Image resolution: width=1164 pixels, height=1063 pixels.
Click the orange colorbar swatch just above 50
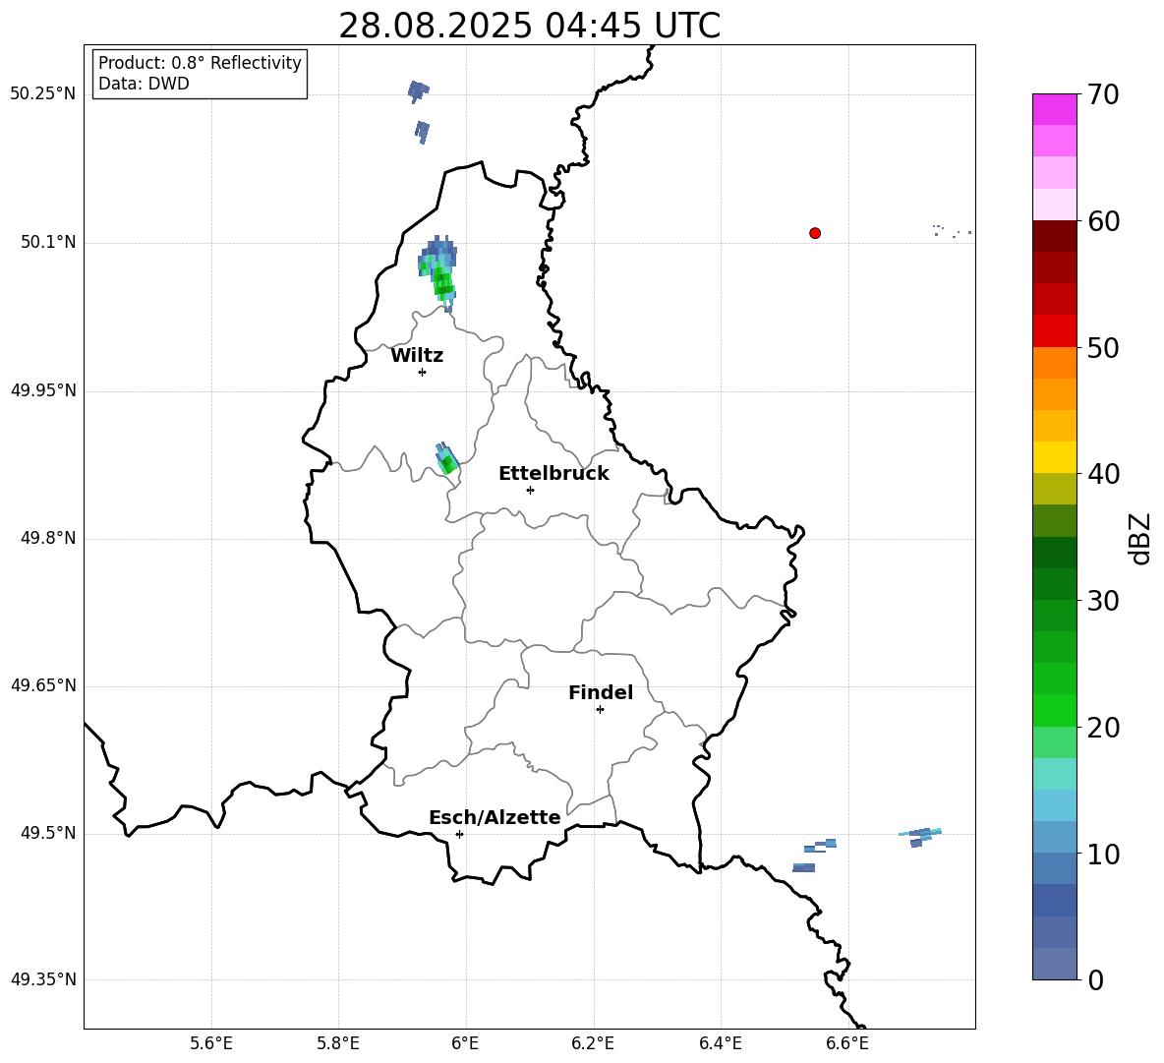1055,362
